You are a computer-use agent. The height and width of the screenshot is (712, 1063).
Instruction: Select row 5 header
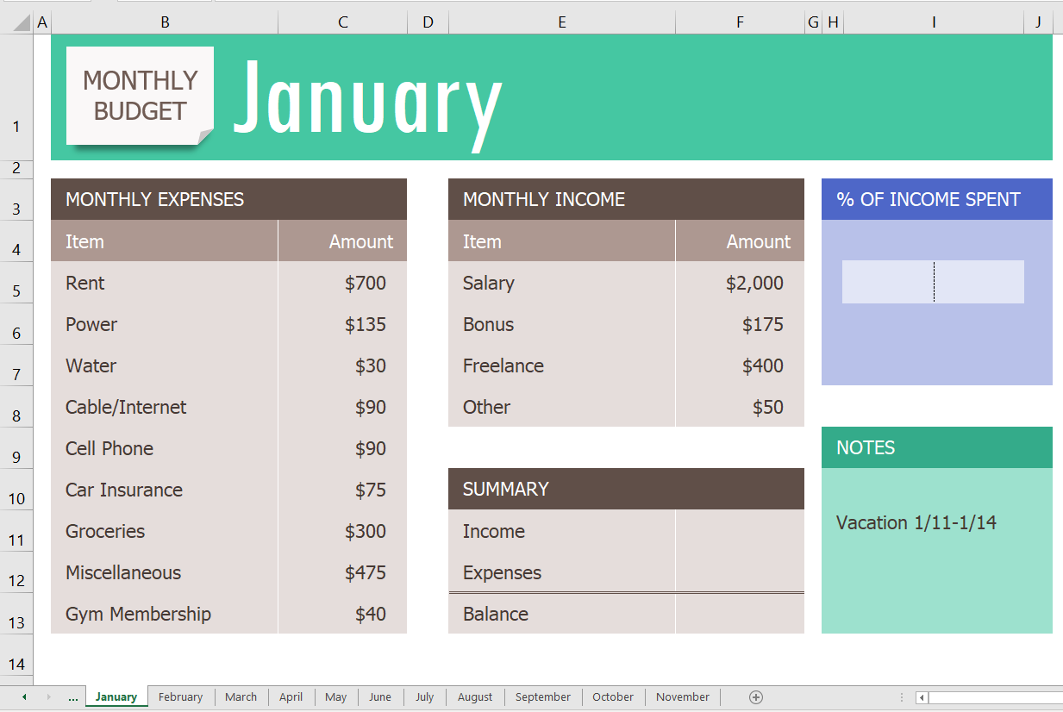16,283
